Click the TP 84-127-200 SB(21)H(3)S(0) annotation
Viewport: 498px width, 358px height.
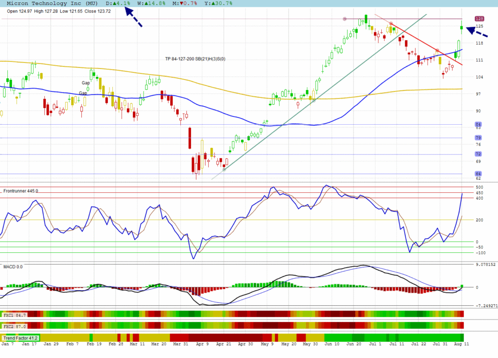pos(196,59)
